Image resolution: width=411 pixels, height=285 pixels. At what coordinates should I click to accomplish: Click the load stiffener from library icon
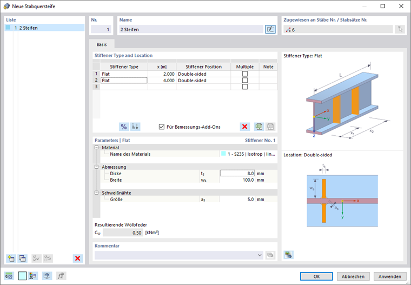(270, 127)
